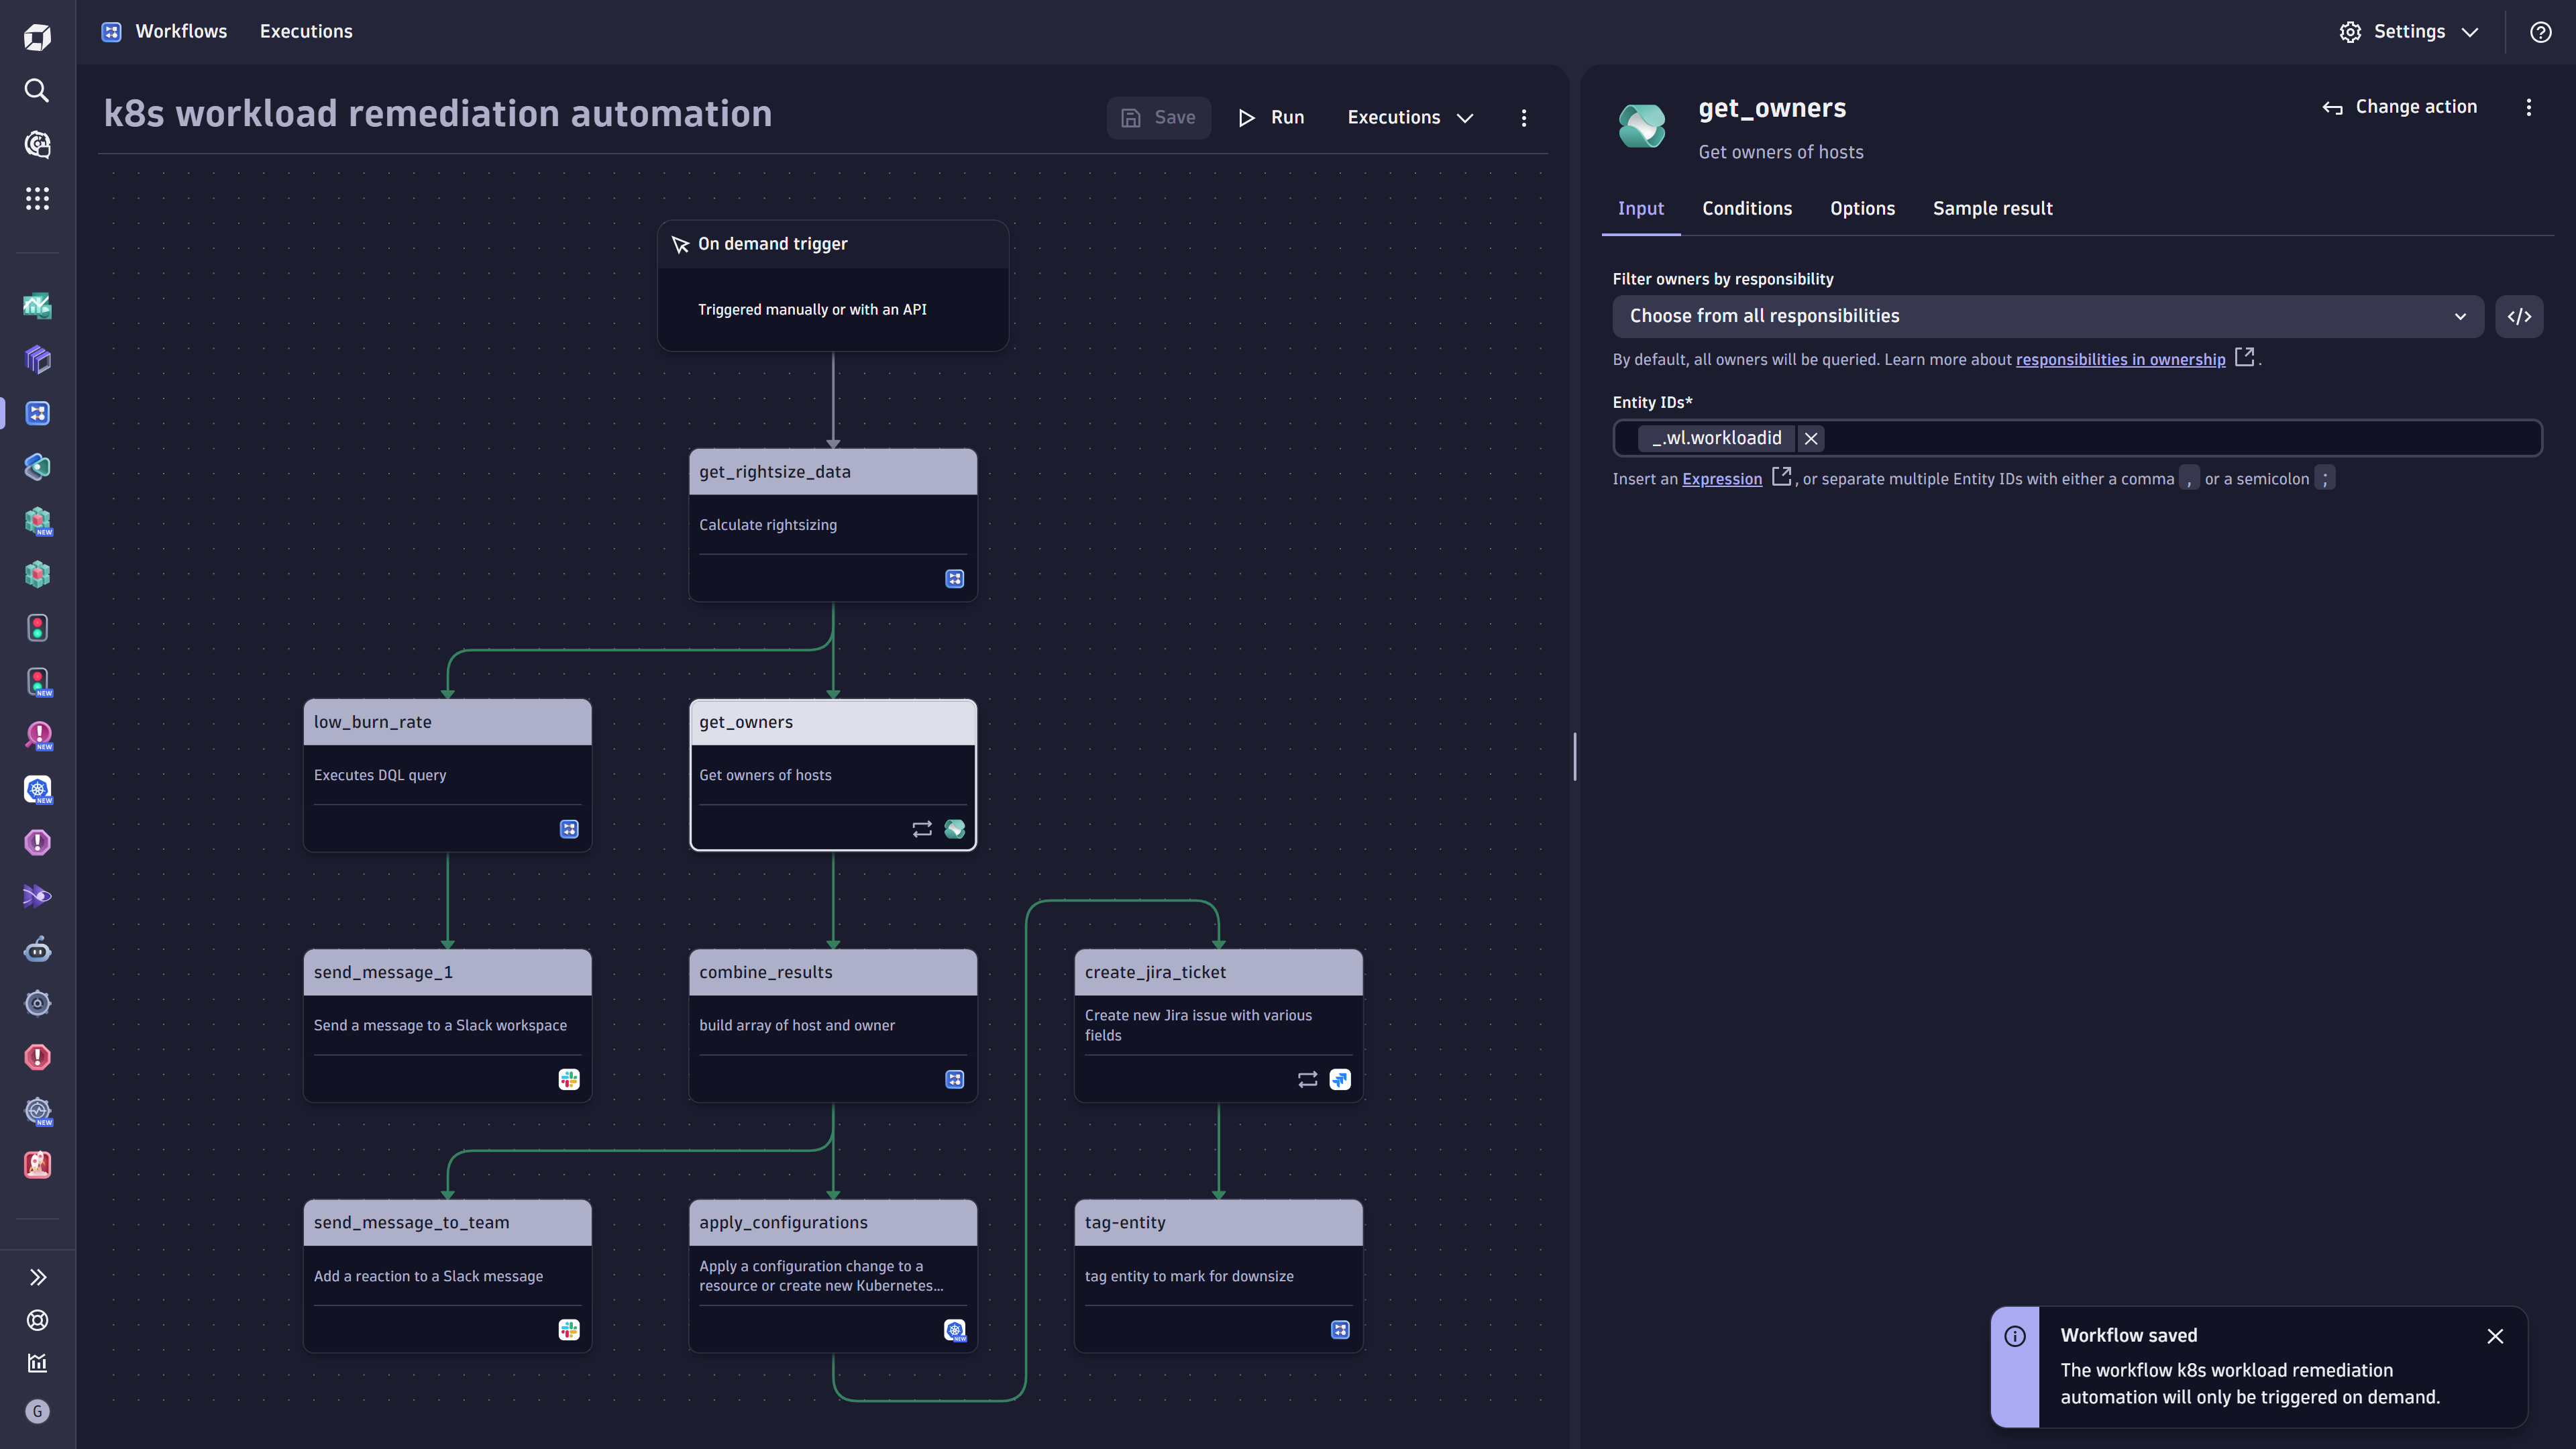
Task: Click the workflow icon on get_rightsize_data node
Action: [954, 578]
